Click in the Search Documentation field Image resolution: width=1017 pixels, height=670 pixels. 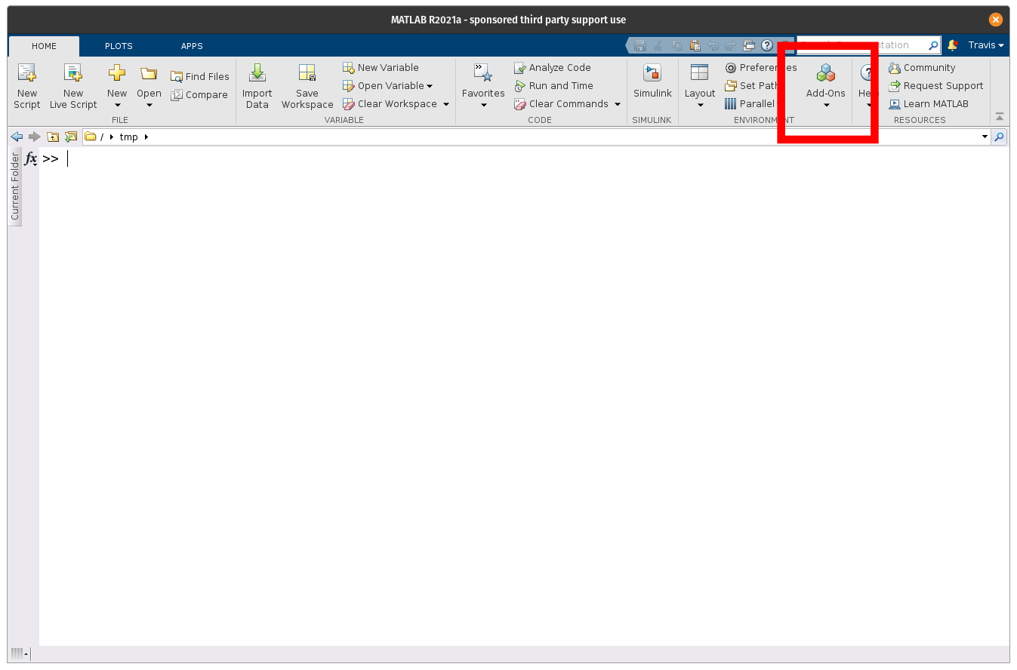(x=864, y=45)
